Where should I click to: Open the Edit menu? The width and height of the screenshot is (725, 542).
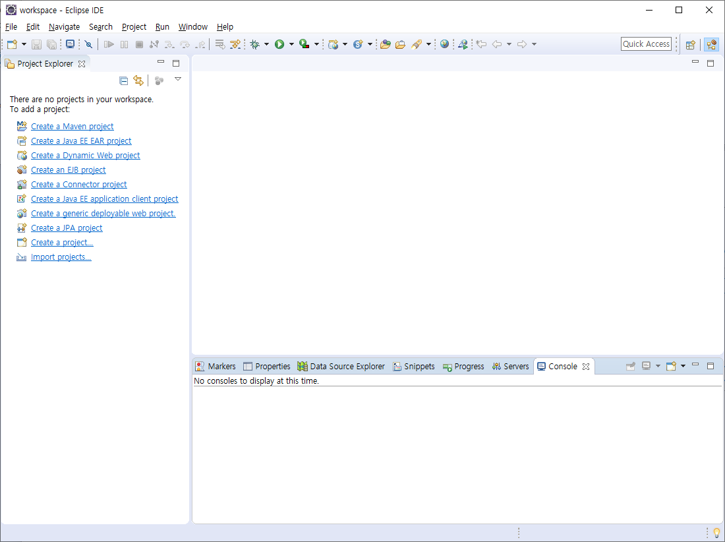(33, 27)
